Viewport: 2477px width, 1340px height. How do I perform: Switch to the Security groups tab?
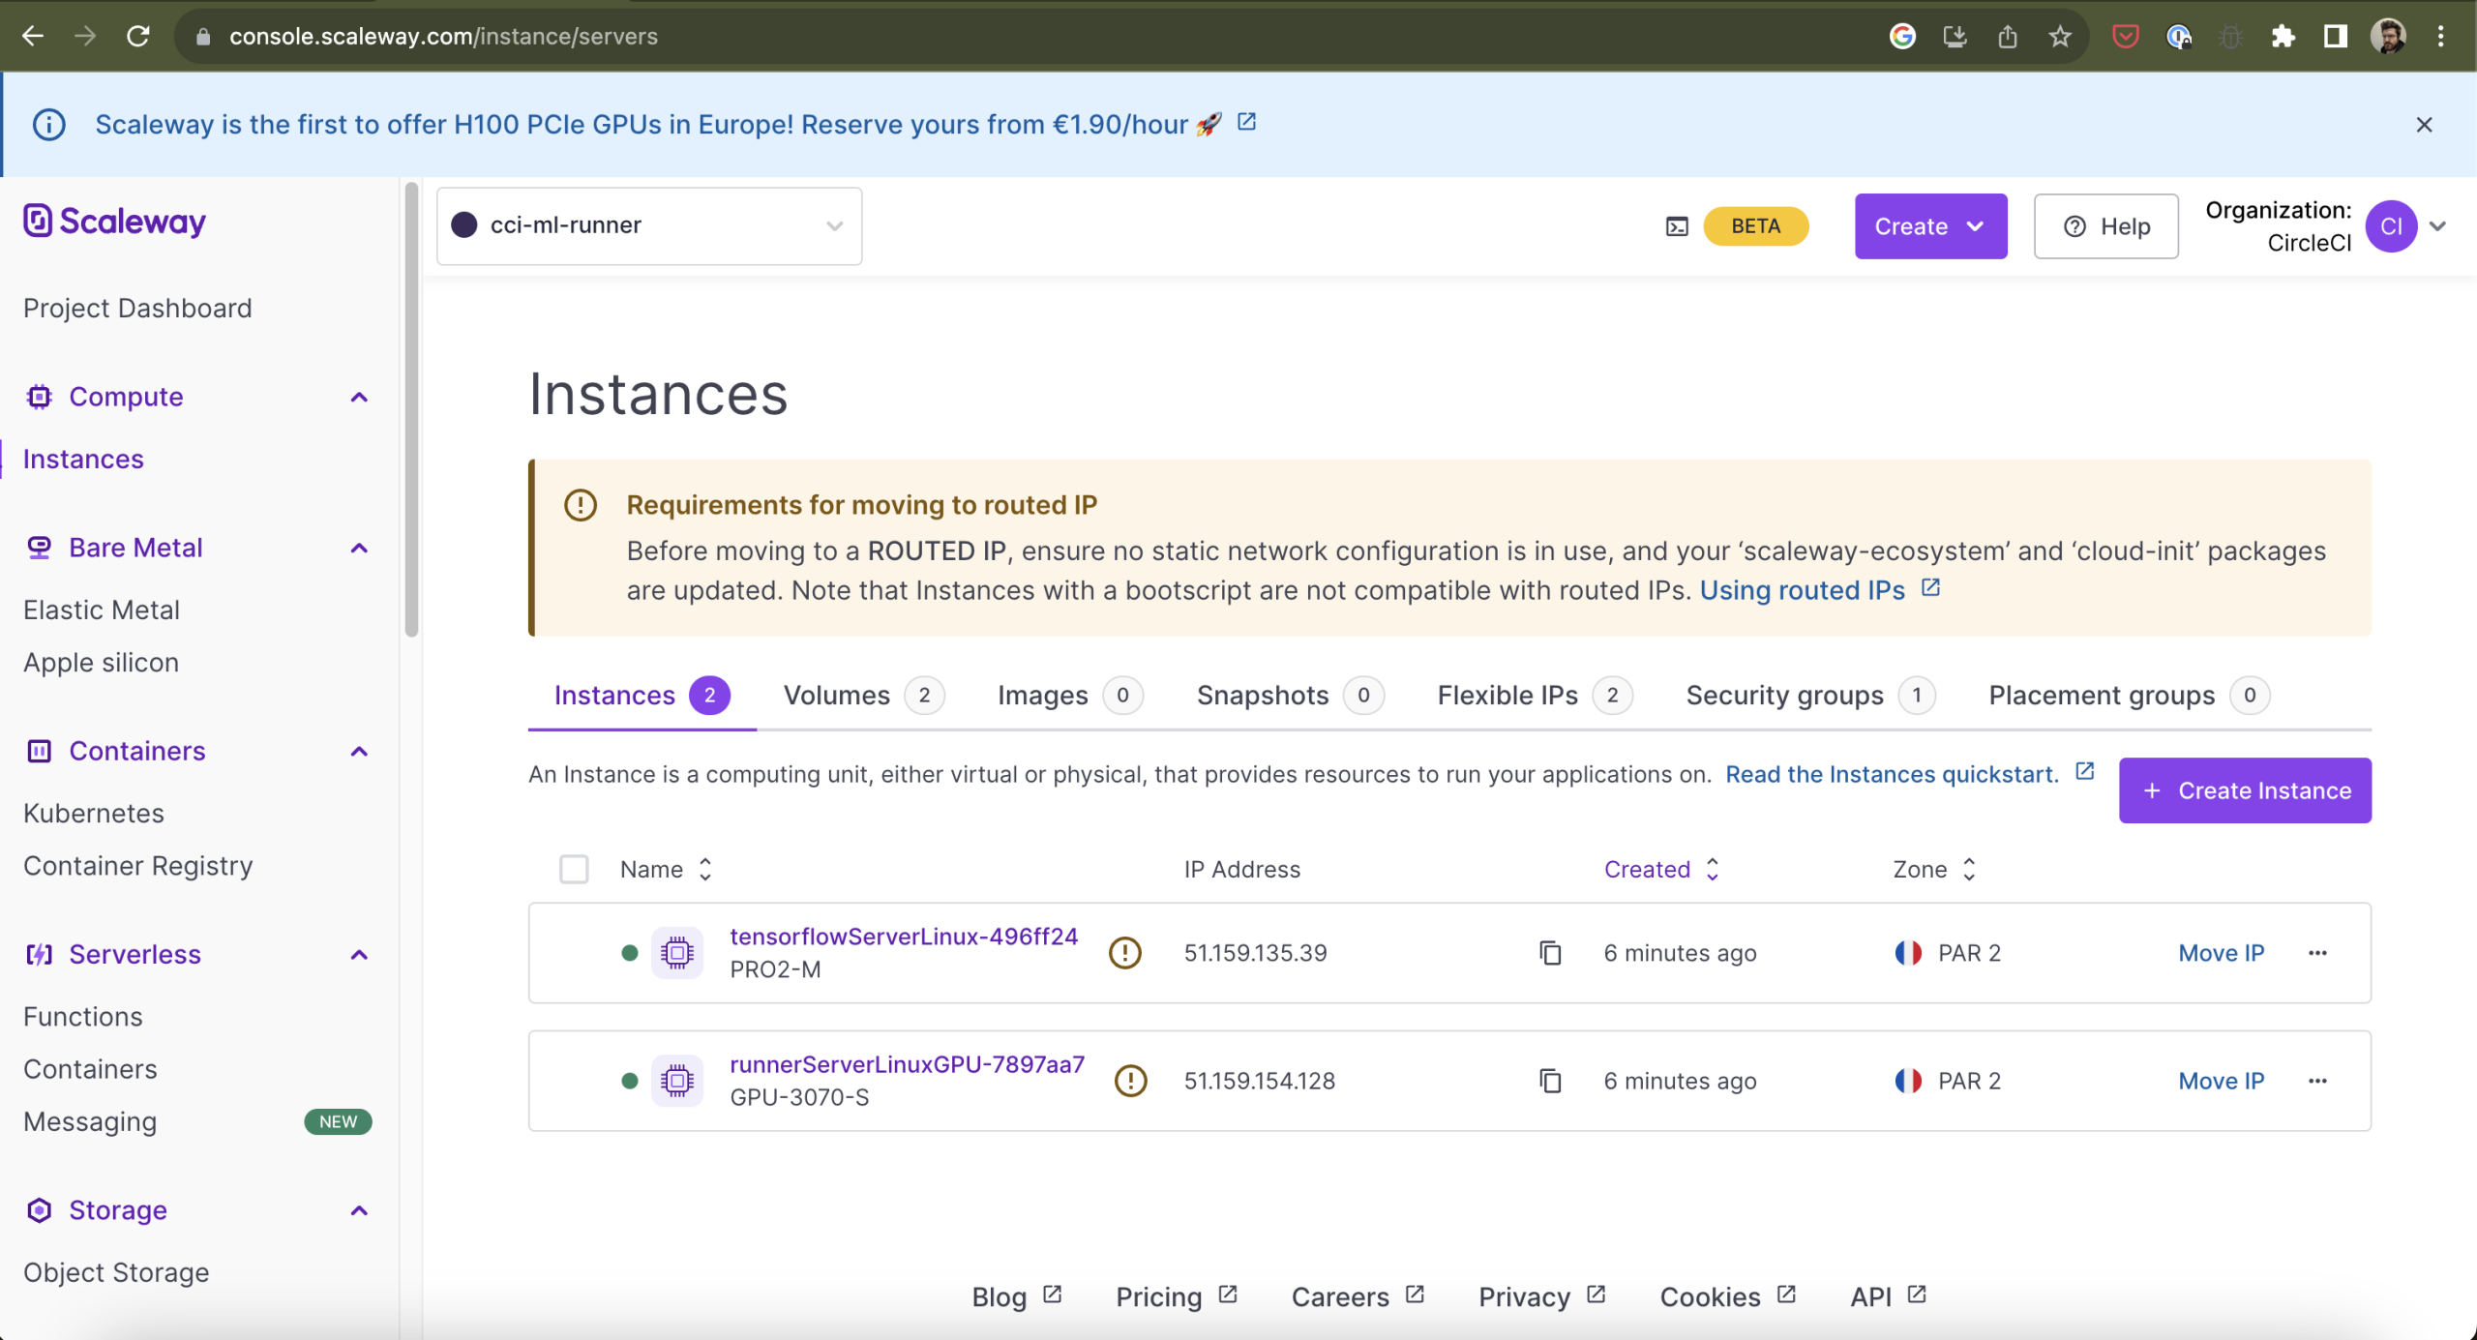click(x=1810, y=695)
